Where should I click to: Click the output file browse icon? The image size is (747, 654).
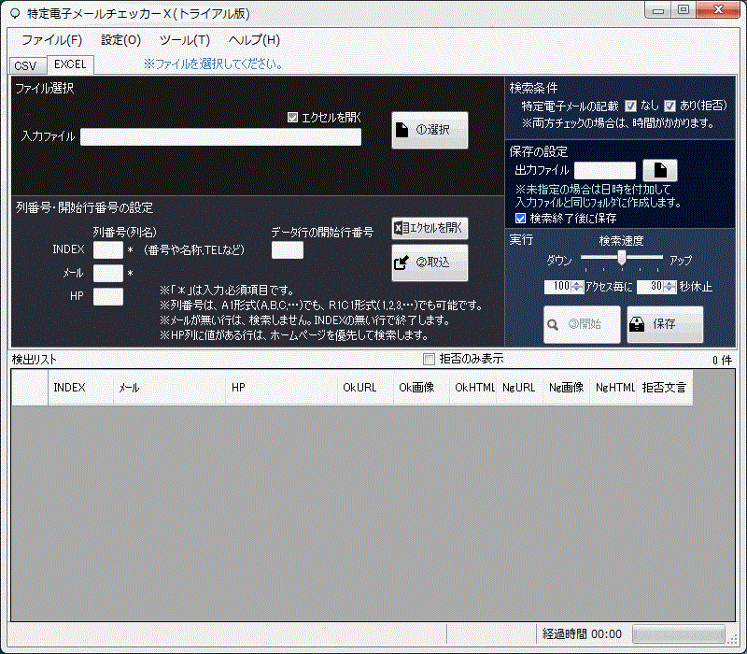[660, 170]
